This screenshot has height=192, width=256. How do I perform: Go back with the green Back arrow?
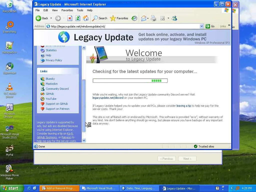42,18
